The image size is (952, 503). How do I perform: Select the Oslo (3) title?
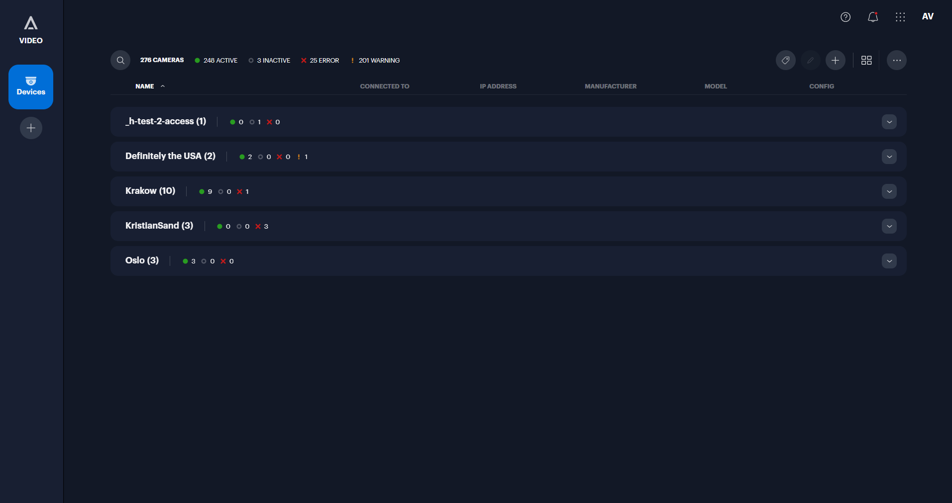[142, 260]
